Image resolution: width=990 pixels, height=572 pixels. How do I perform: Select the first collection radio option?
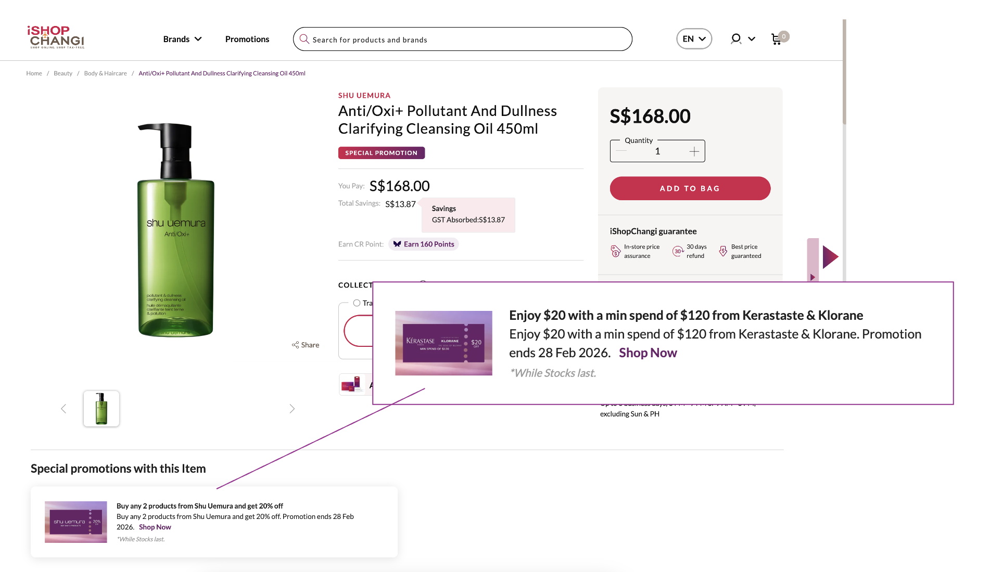(357, 303)
